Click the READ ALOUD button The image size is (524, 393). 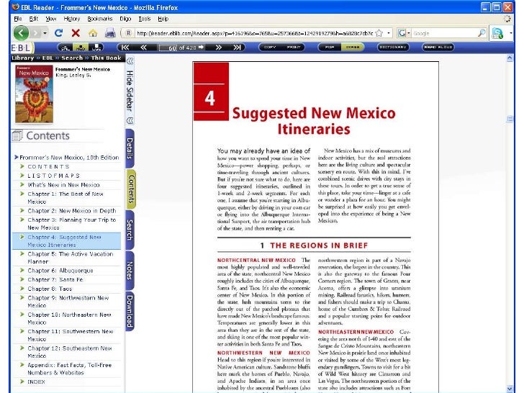coord(438,47)
